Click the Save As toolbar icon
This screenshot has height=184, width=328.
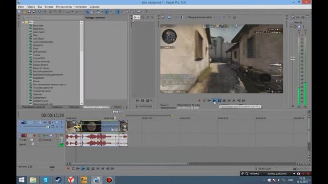click(x=34, y=12)
